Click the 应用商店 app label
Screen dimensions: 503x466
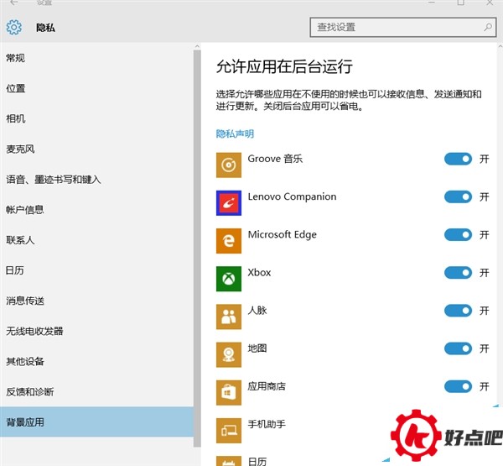coord(267,386)
